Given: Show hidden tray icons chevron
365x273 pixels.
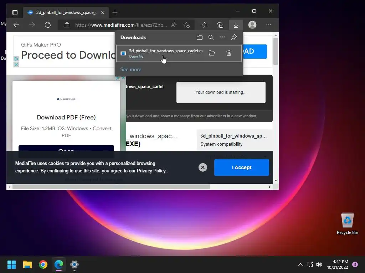Looking at the screenshot, I should tap(300, 264).
